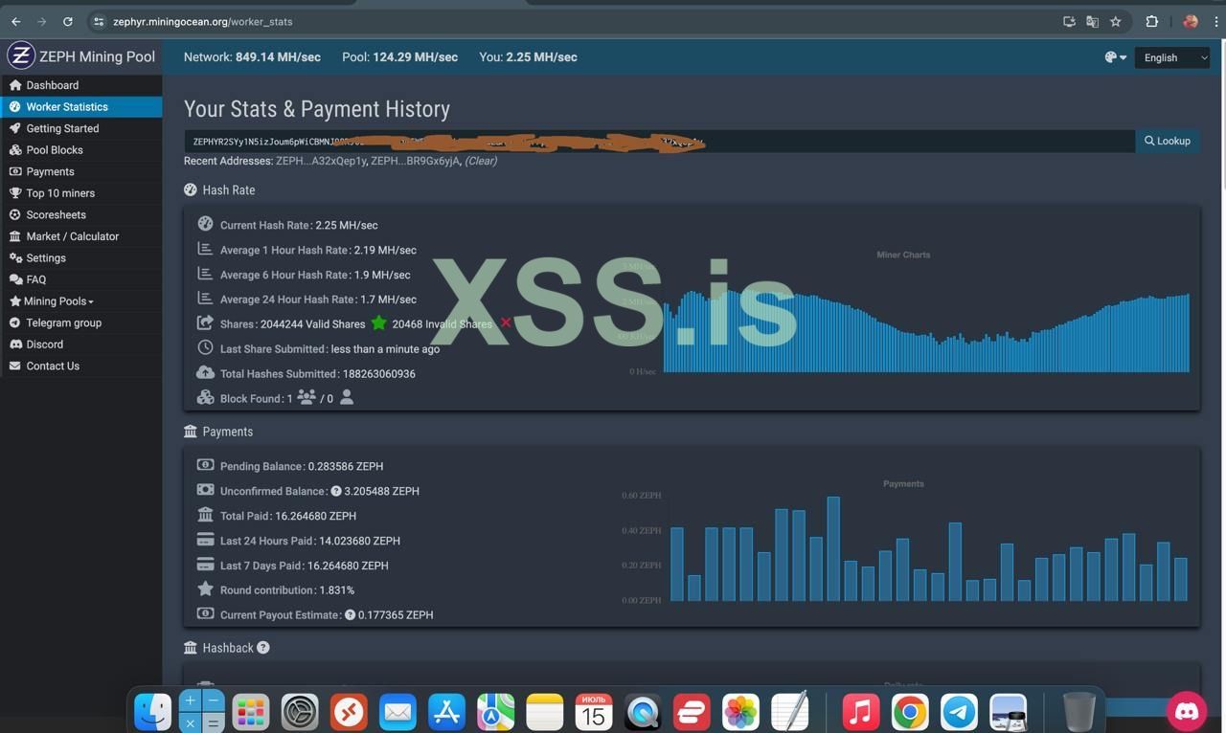The width and height of the screenshot is (1226, 733).
Task: Click the Pool 124.29 MH/sec header stat
Action: coord(399,57)
